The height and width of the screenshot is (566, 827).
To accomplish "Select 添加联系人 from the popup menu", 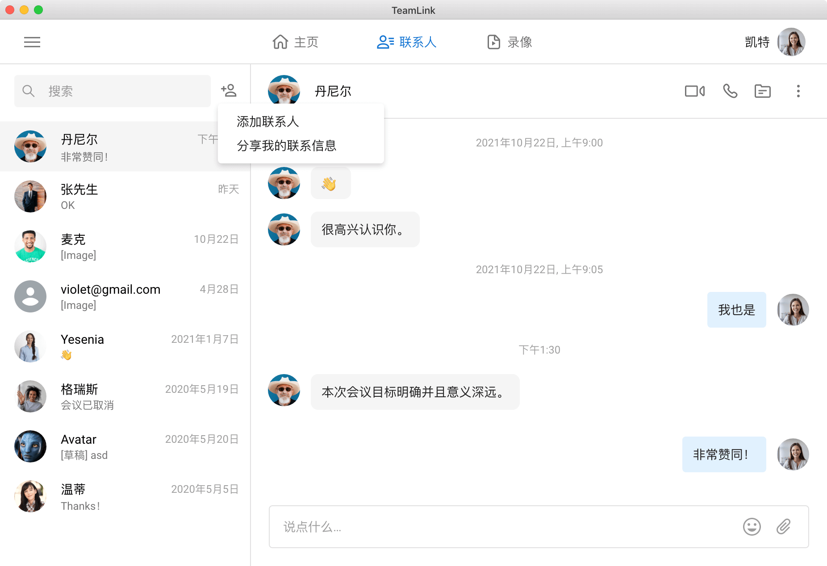I will 268,121.
